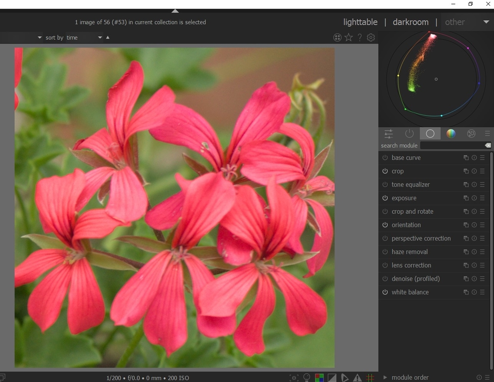This screenshot has height=382, width=494.
Task: Open the other views dropdown arrow
Action: coord(486,22)
